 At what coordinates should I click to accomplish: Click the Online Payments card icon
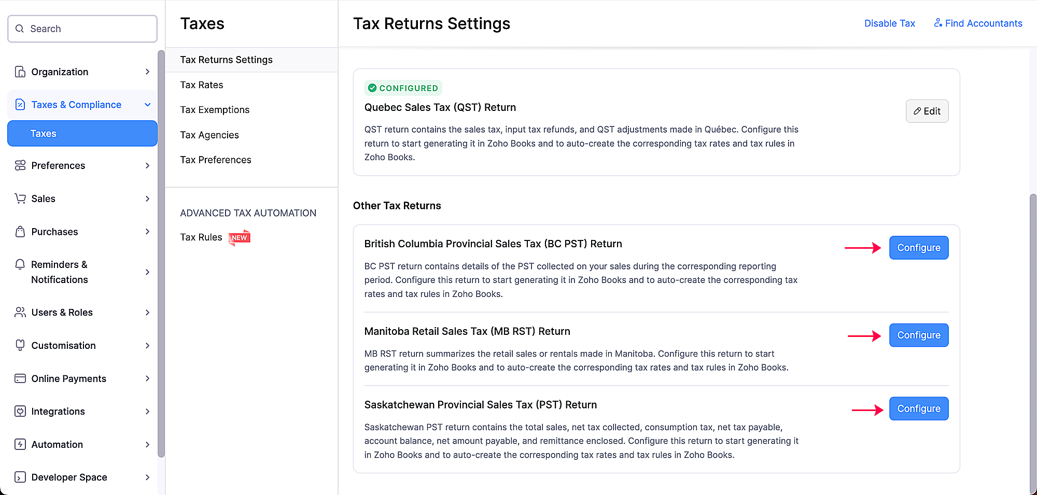[20, 378]
